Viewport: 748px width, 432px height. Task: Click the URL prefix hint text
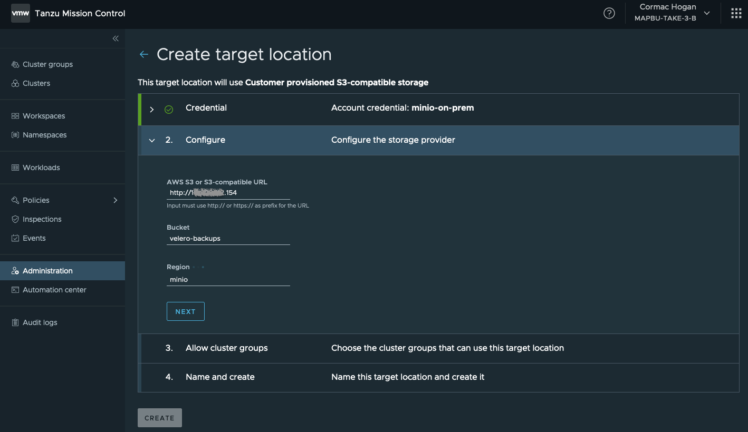click(x=238, y=205)
